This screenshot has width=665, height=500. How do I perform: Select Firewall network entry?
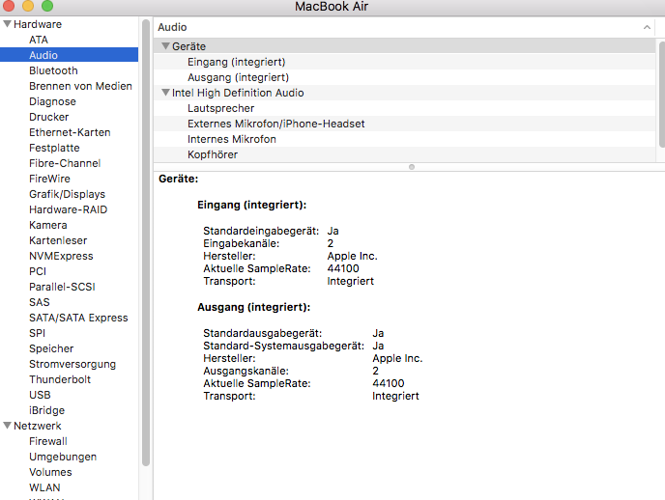point(48,441)
